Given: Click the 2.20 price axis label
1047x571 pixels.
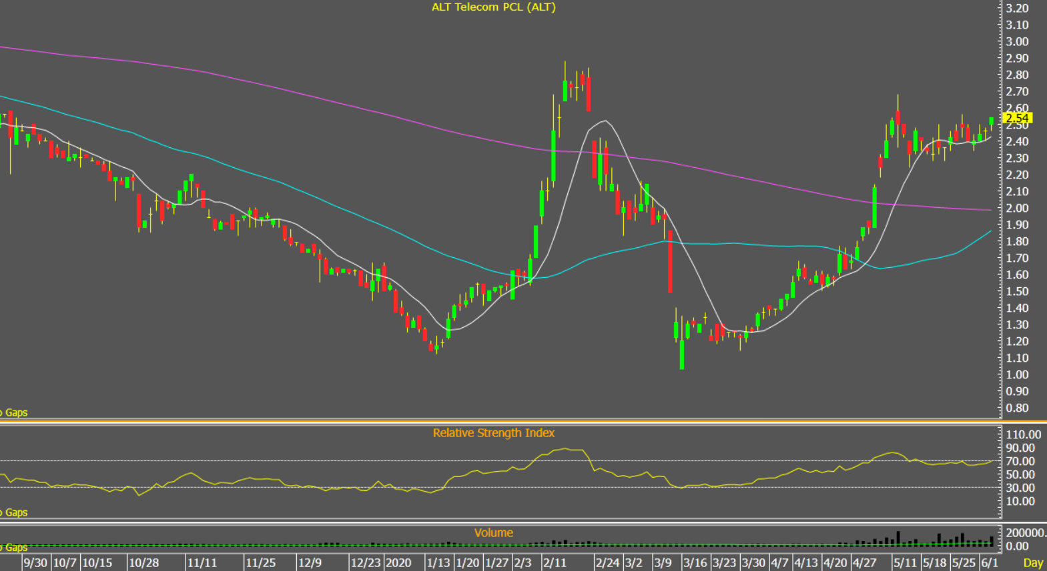Looking at the screenshot, I should coord(1018,175).
